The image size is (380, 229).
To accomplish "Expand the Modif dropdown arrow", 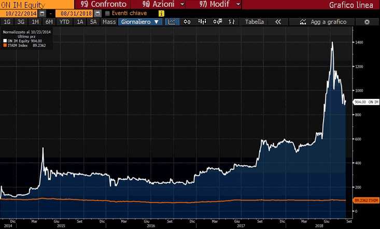I will pos(238,4).
